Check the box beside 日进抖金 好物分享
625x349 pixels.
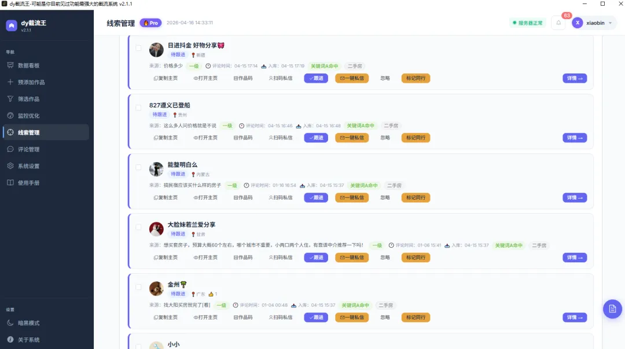(x=138, y=48)
